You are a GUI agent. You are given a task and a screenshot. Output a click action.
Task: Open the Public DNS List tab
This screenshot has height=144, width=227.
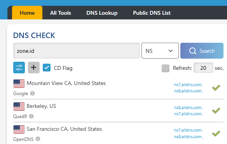[152, 13]
